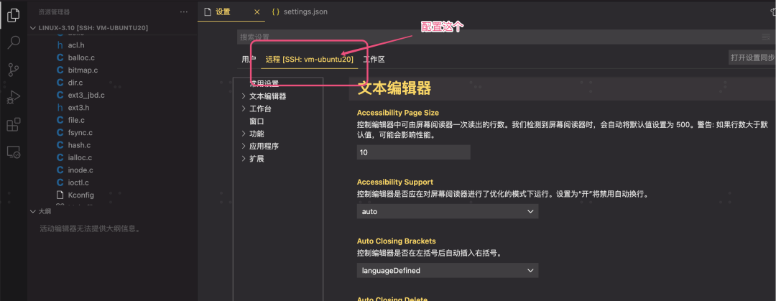Open ext3_jbd.c in file explorer
The image size is (776, 301).
tap(86, 95)
